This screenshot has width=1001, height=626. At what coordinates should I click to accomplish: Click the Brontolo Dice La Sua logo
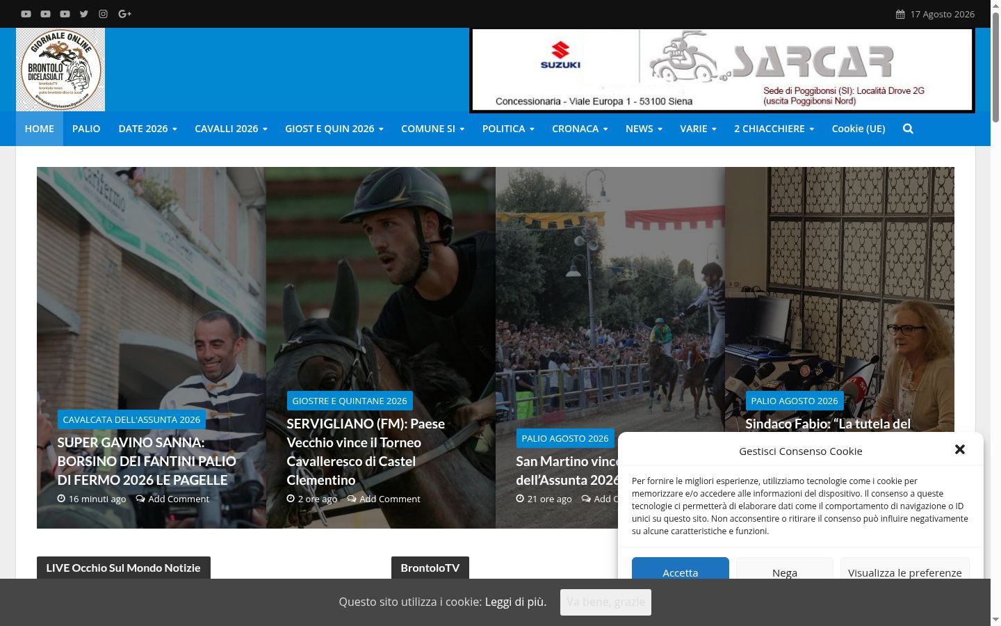(60, 70)
